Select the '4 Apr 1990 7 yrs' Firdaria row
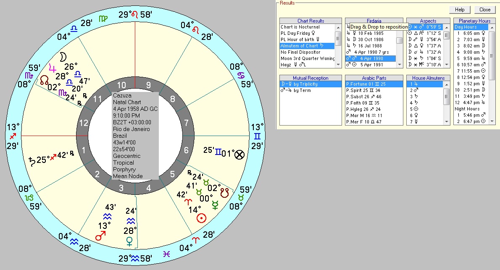The image size is (500, 270). [x=371, y=52]
